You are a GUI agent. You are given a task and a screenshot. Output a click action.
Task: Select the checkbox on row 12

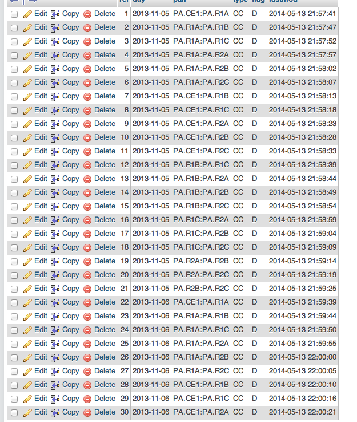click(14, 165)
